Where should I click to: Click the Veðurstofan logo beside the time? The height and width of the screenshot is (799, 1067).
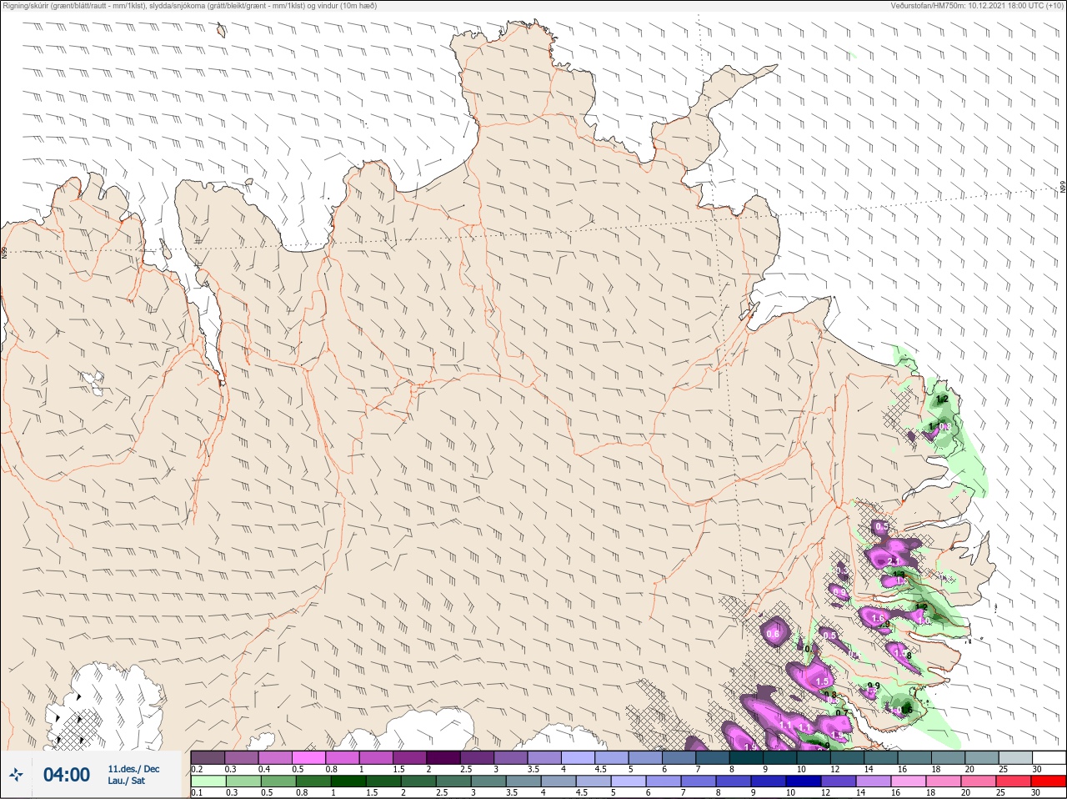coord(16,775)
